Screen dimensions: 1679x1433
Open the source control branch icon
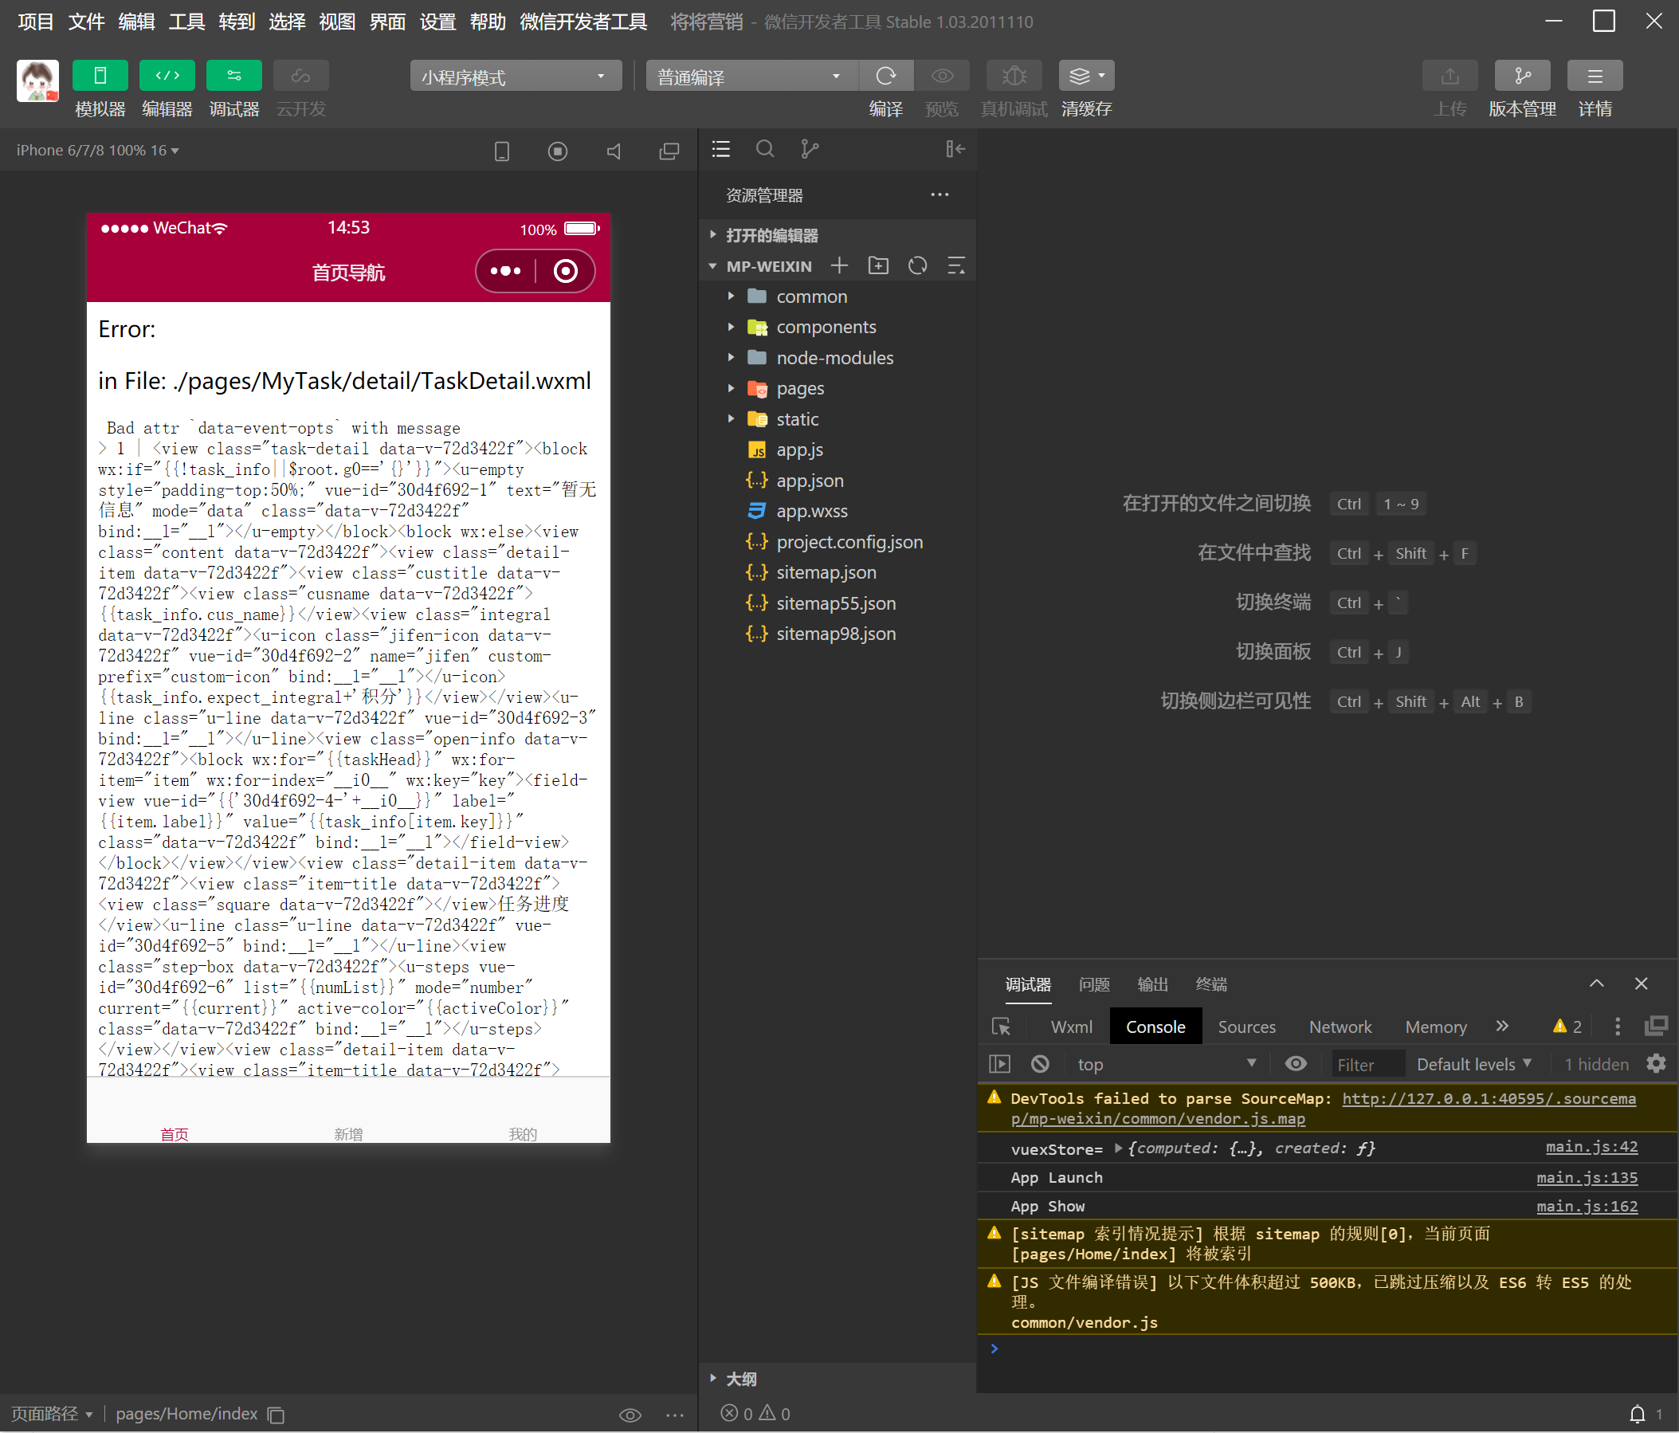[x=810, y=149]
